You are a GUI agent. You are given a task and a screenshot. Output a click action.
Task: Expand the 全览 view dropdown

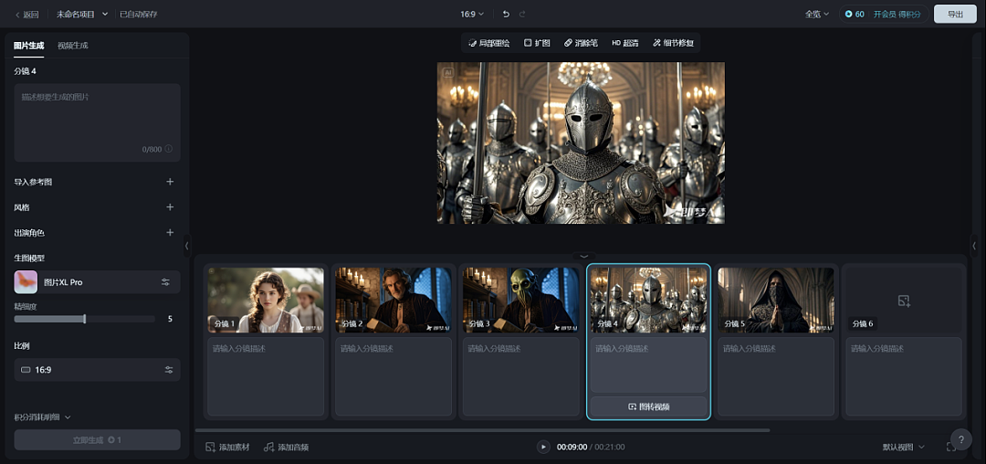(817, 14)
